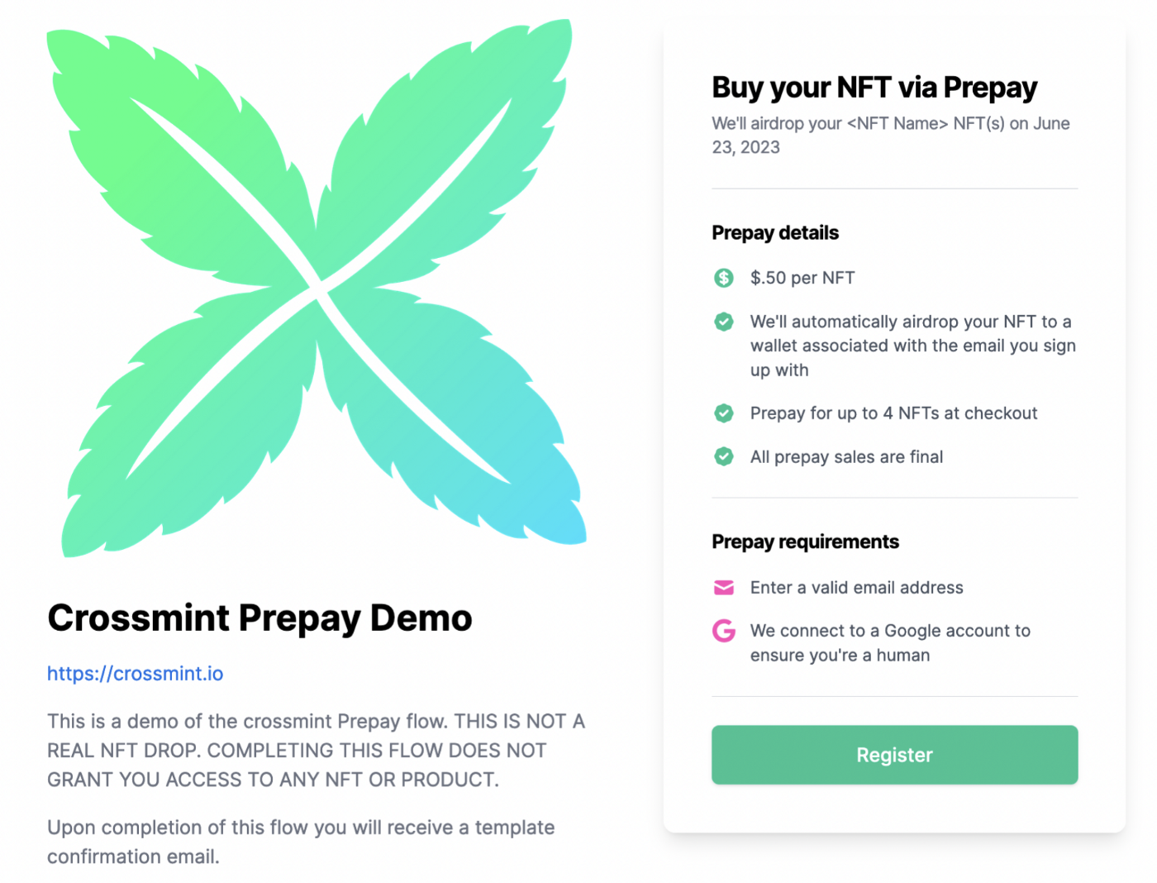Click checkmark badge beside All prepay sales are final
The height and width of the screenshot is (883, 1157).
pyautogui.click(x=723, y=456)
